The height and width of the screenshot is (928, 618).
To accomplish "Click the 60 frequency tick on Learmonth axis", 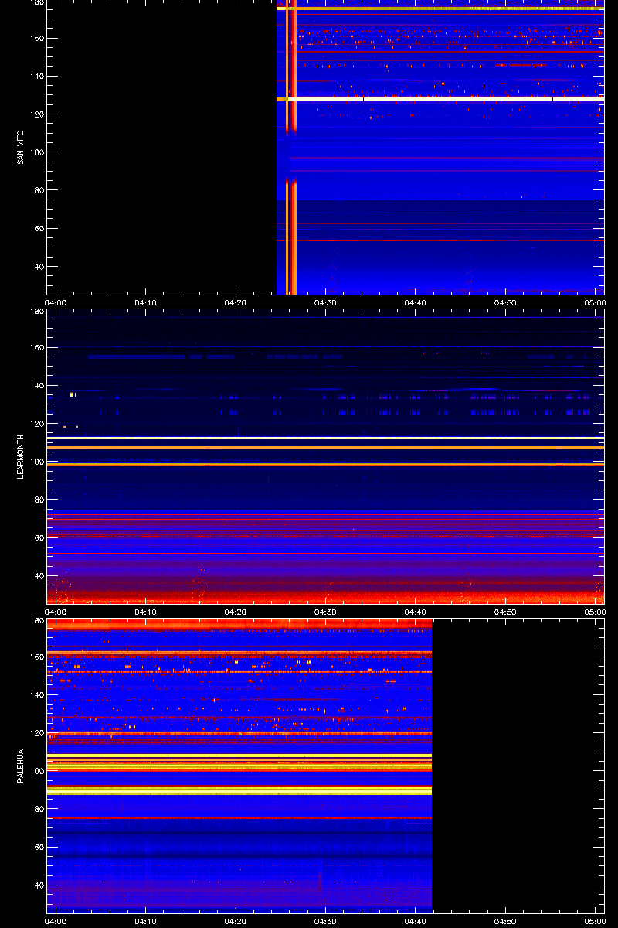I will 40,538.
